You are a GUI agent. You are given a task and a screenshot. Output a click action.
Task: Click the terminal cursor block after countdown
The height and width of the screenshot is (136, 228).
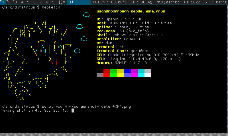click(73, 110)
